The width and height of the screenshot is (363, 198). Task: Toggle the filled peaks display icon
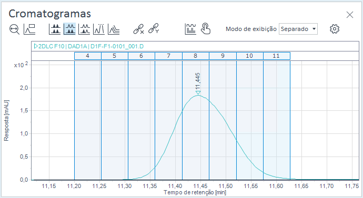click(55, 29)
